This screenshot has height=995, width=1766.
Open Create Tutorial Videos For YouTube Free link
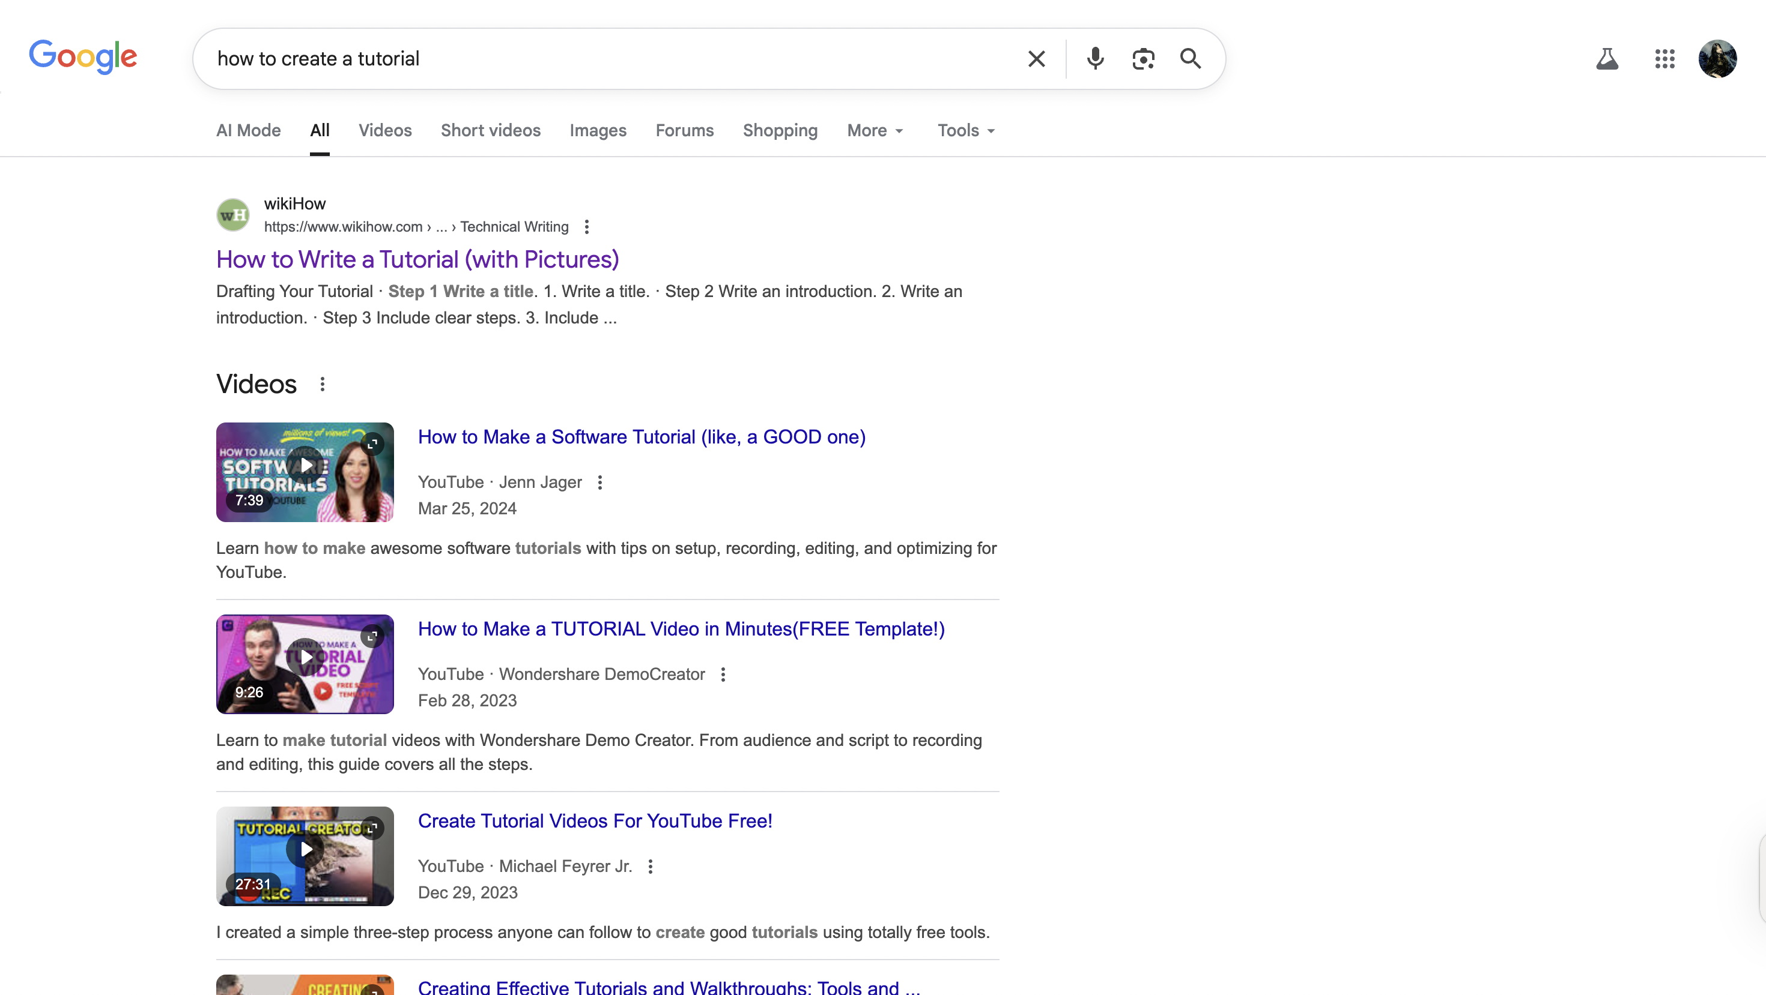(x=595, y=820)
